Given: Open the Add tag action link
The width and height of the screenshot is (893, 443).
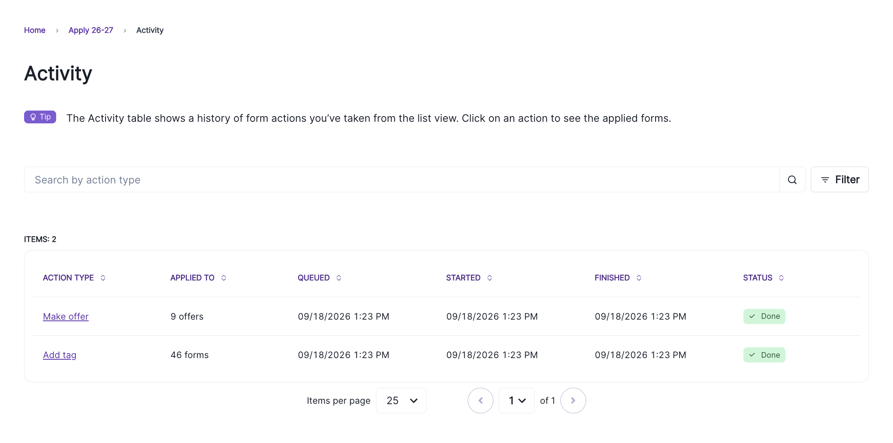Looking at the screenshot, I should (60, 355).
